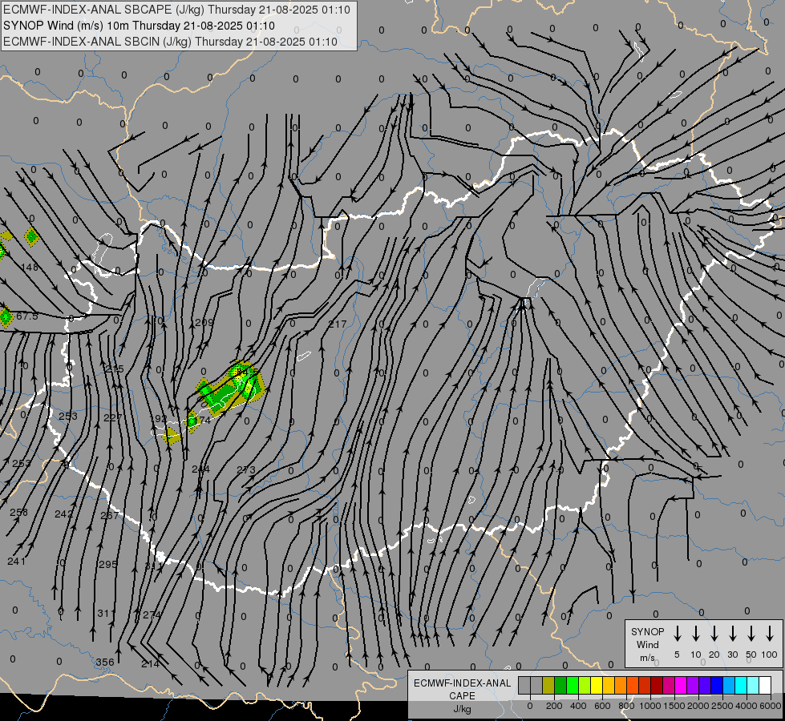785x721 pixels.
Task: Click the map value 295
Action: click(x=107, y=564)
